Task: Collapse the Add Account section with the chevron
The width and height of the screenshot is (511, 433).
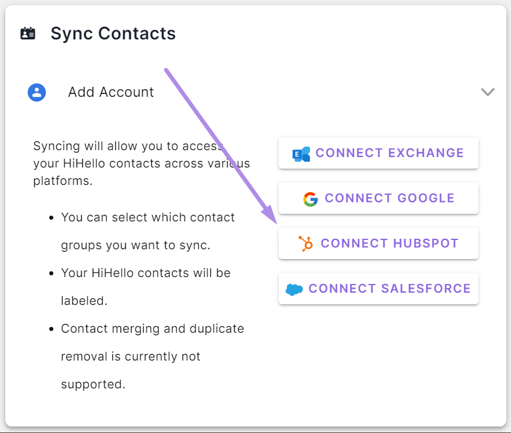Action: coord(488,92)
